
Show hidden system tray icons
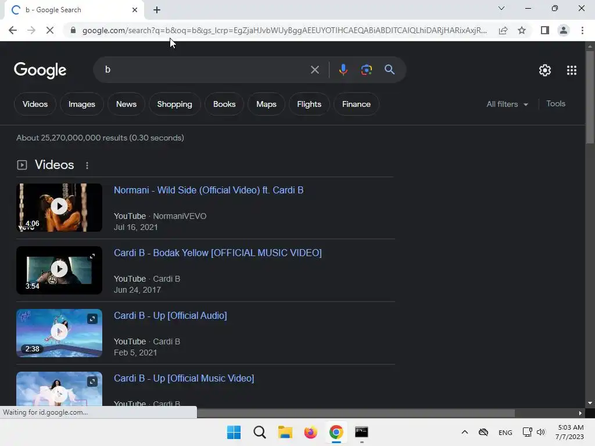464,432
